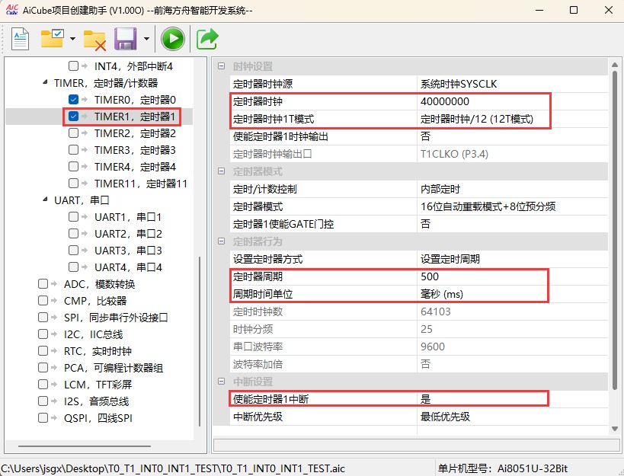Collapse the 时钟设置 property section
The height and width of the screenshot is (476, 624).
click(221, 67)
